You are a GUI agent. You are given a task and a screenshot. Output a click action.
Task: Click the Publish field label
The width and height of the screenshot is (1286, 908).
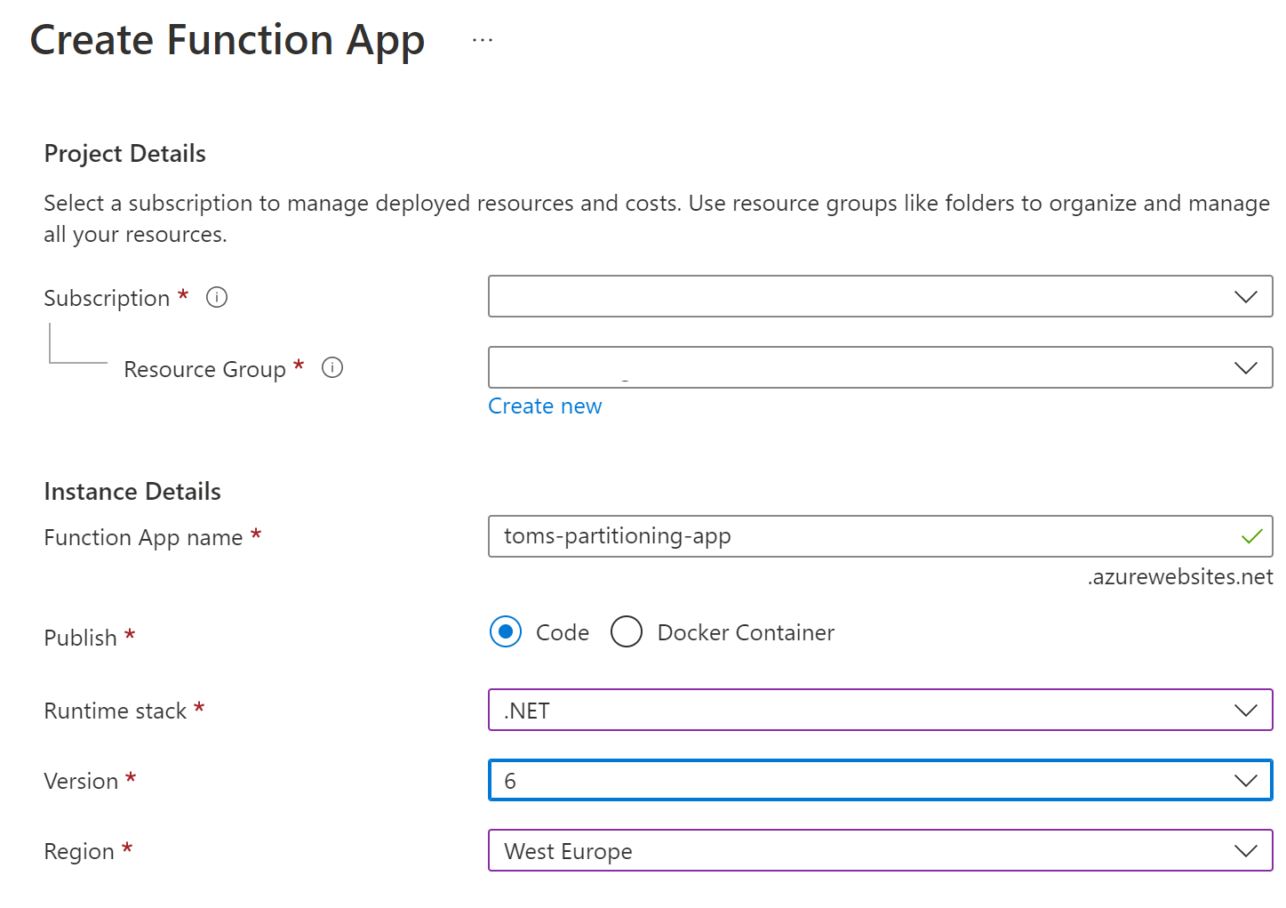[80, 638]
